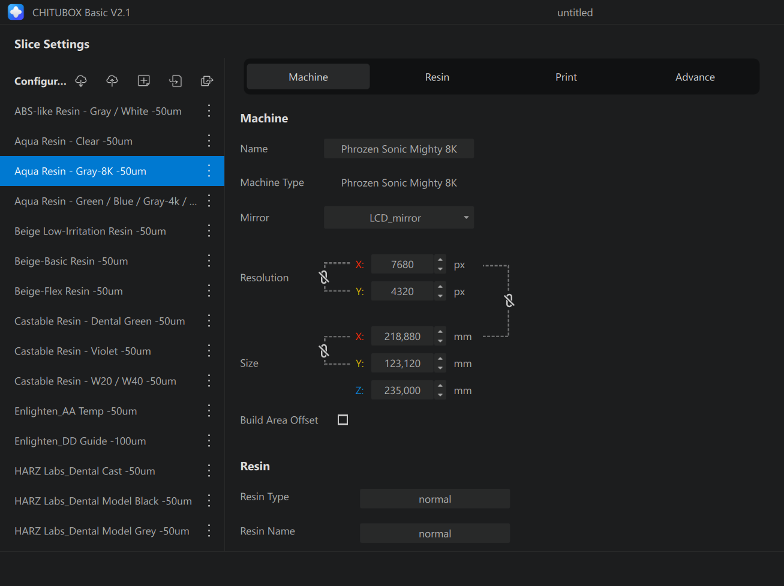Select Beige-Flex Resin -50um profile
The width and height of the screenshot is (784, 586).
click(112, 291)
